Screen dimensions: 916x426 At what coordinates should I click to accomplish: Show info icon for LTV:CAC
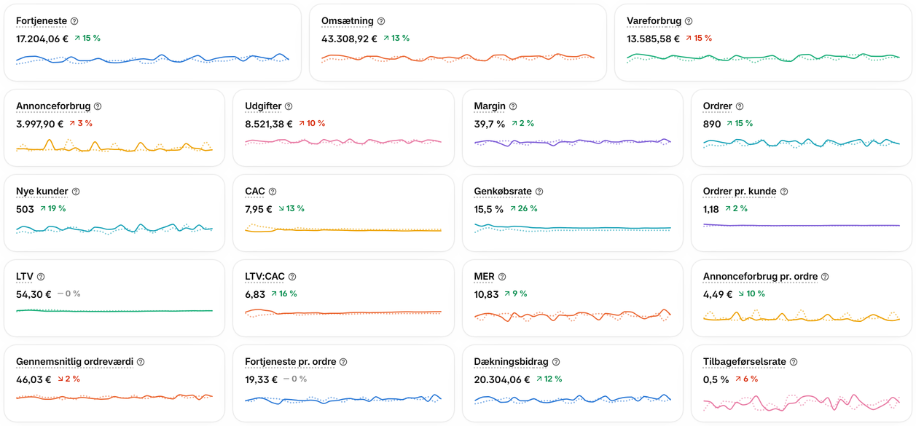292,277
